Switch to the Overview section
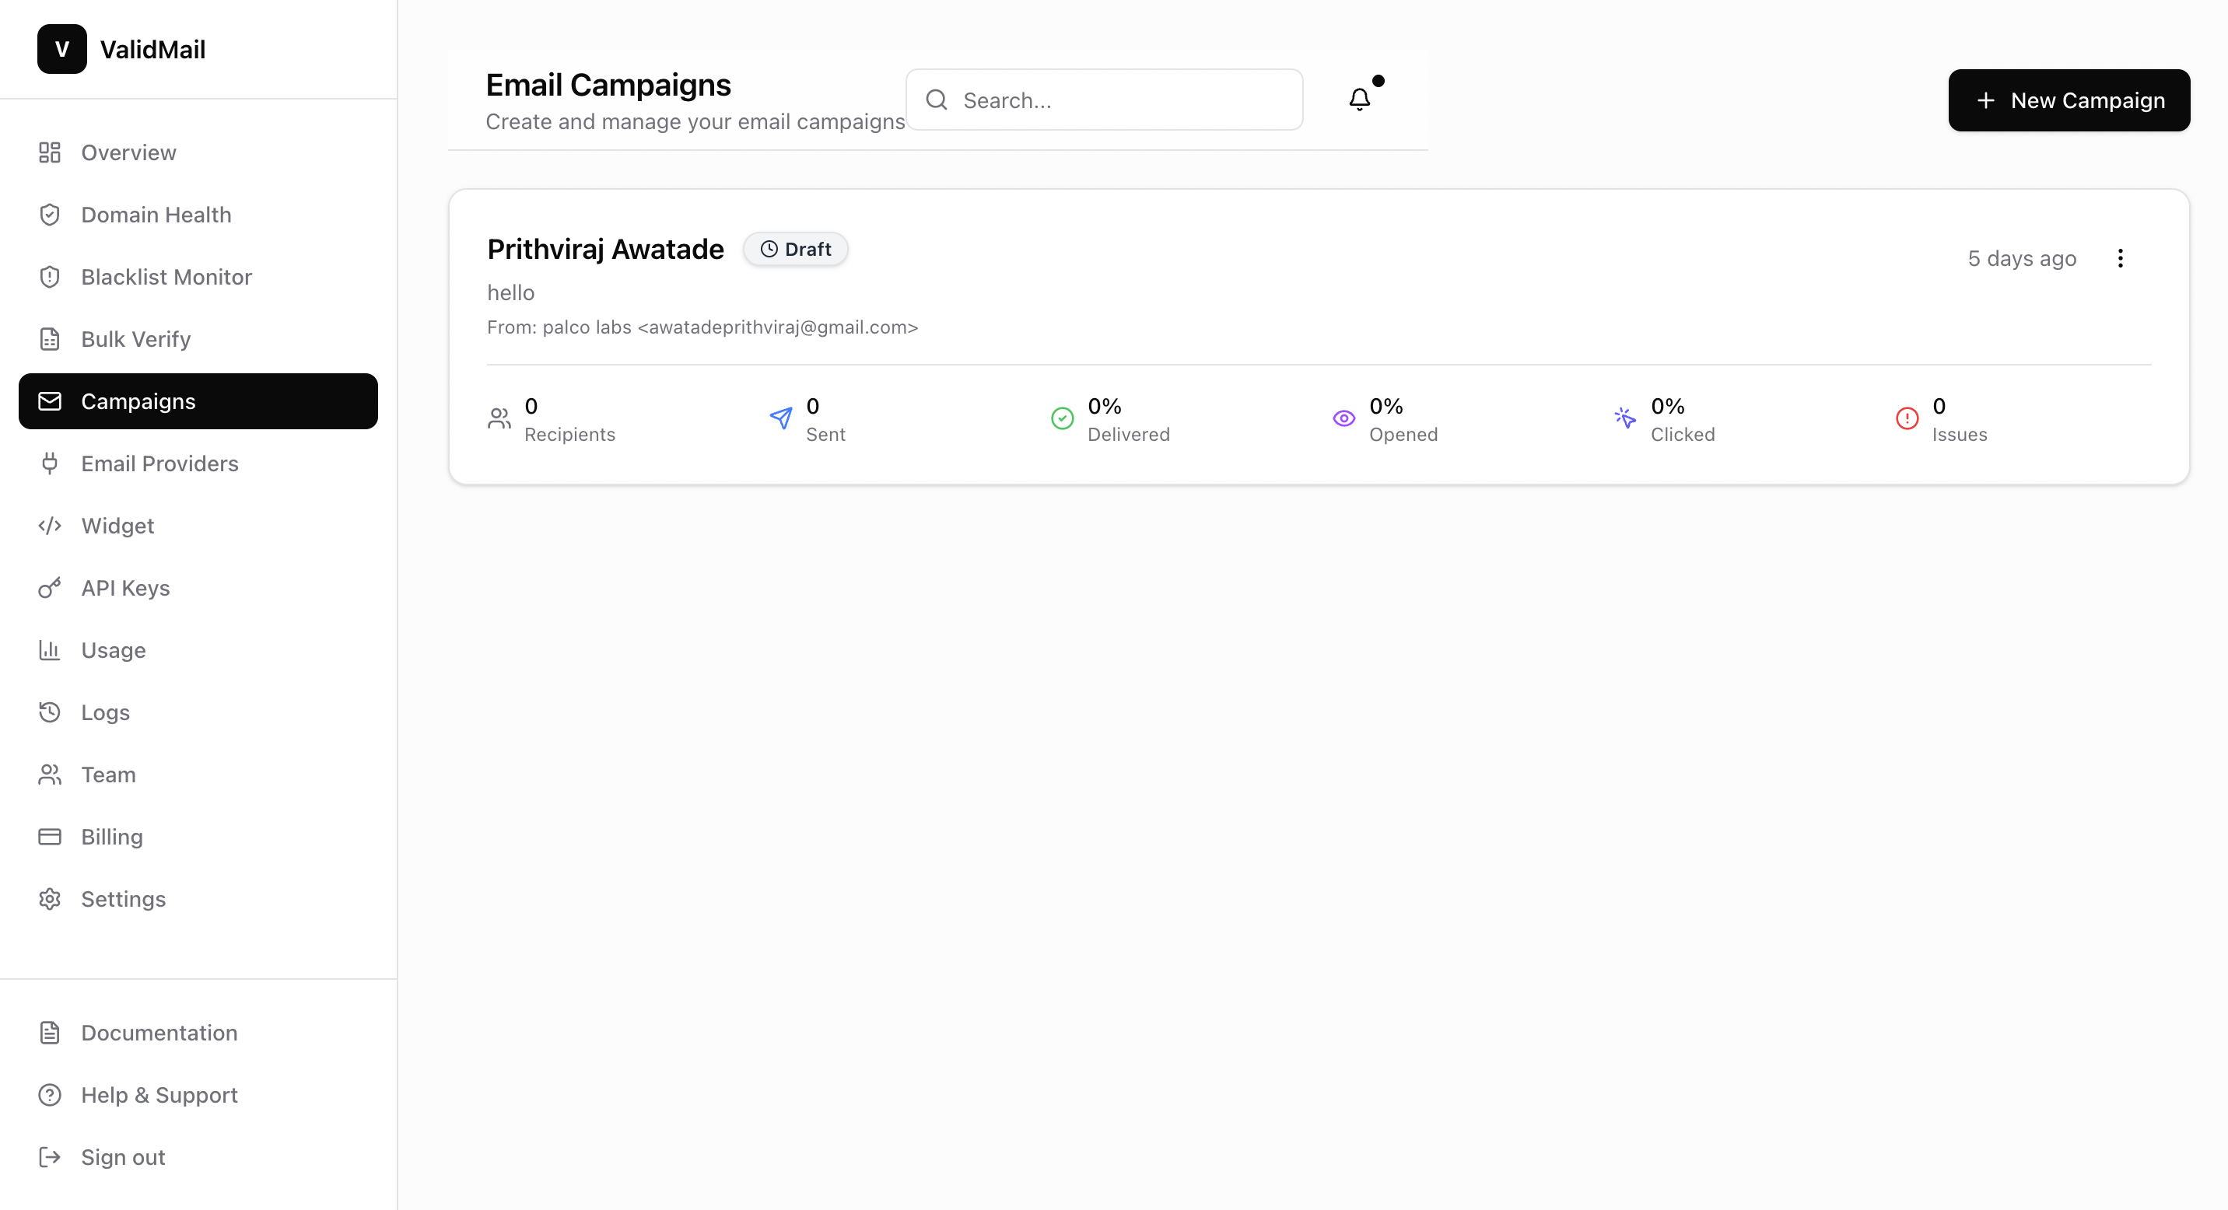2228x1210 pixels. [x=128, y=152]
